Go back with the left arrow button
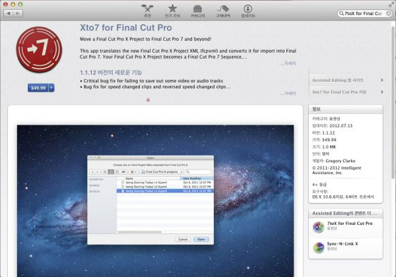396x277 pixels. 9,13
